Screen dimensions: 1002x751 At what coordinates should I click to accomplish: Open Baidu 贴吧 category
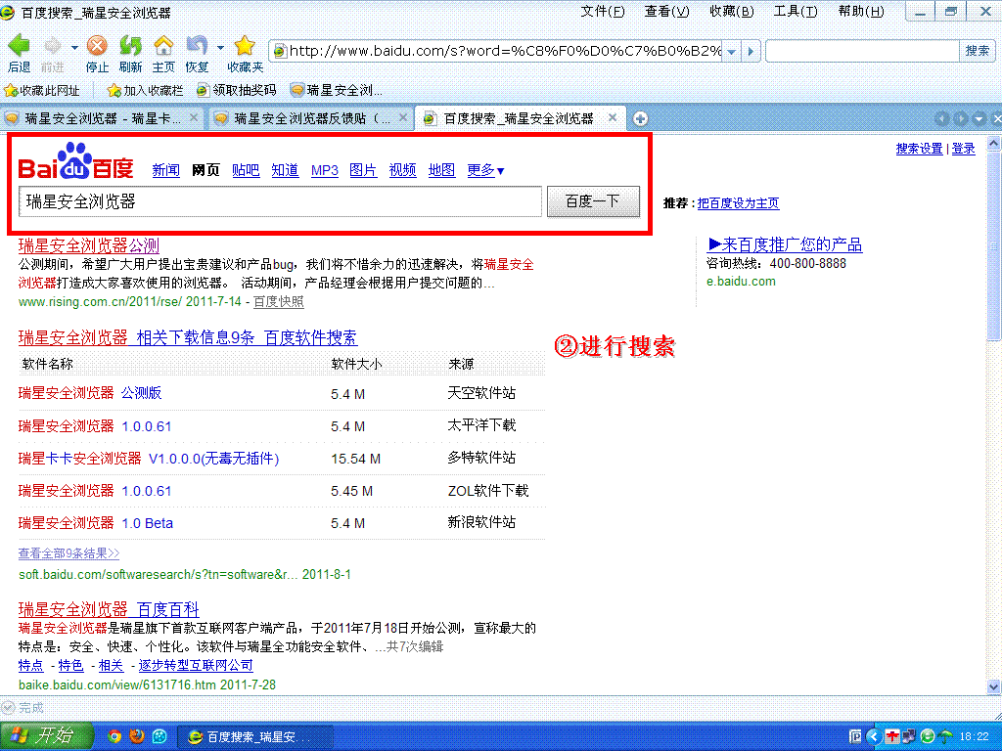click(x=246, y=170)
